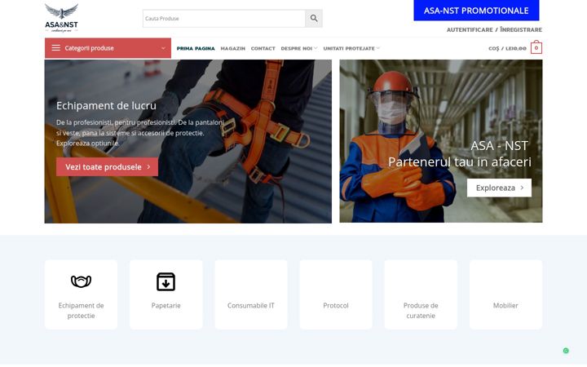The image size is (587, 367).
Task: Click the search magnifier button
Action: 314,18
